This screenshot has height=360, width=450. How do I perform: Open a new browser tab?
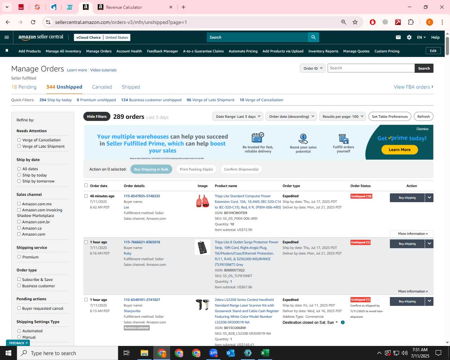[184, 7]
